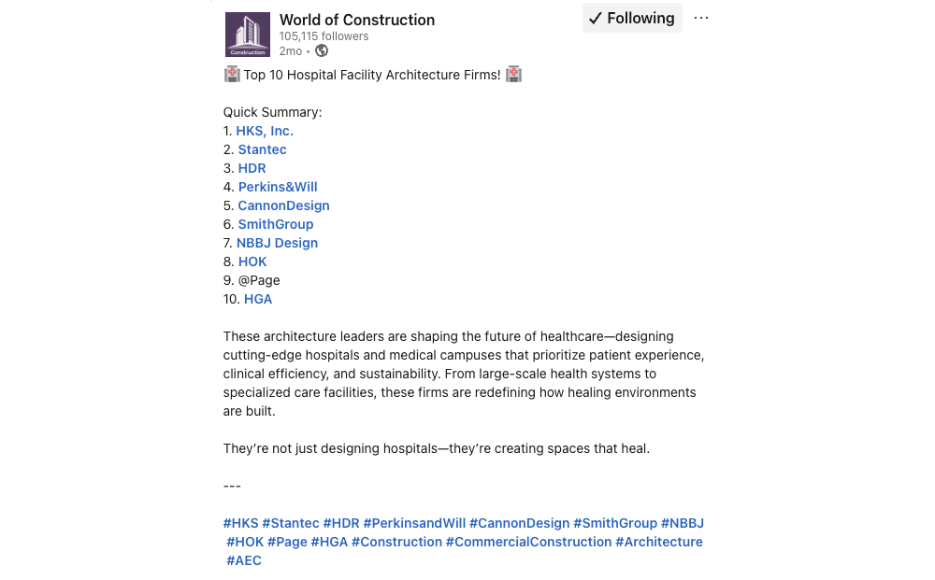Open the #AEC hashtag
The image size is (935, 580).
pyautogui.click(x=244, y=561)
